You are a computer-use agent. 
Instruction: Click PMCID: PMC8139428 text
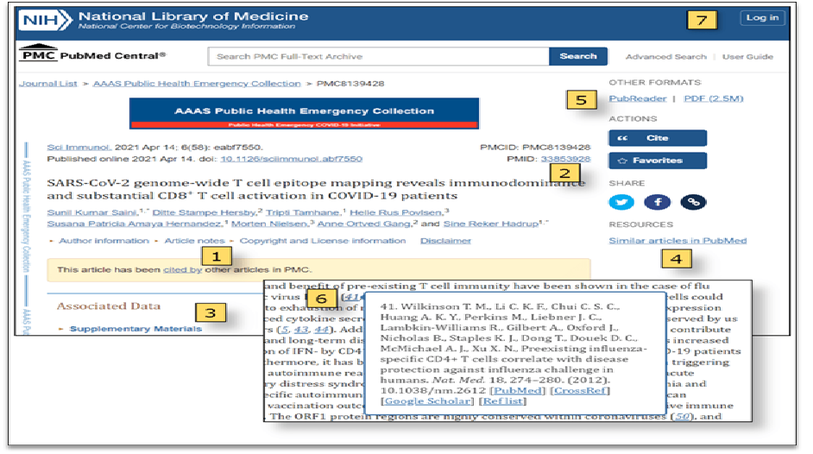(x=535, y=148)
